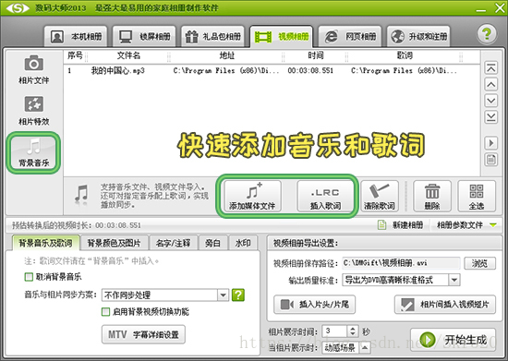This screenshot has width=508, height=361.
Task: Click the S logo in title bar
Action: click(18, 7)
